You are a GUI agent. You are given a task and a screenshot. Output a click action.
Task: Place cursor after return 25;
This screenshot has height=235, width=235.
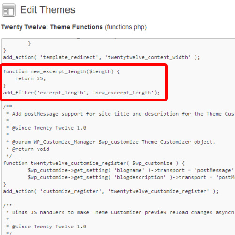pos(46,78)
